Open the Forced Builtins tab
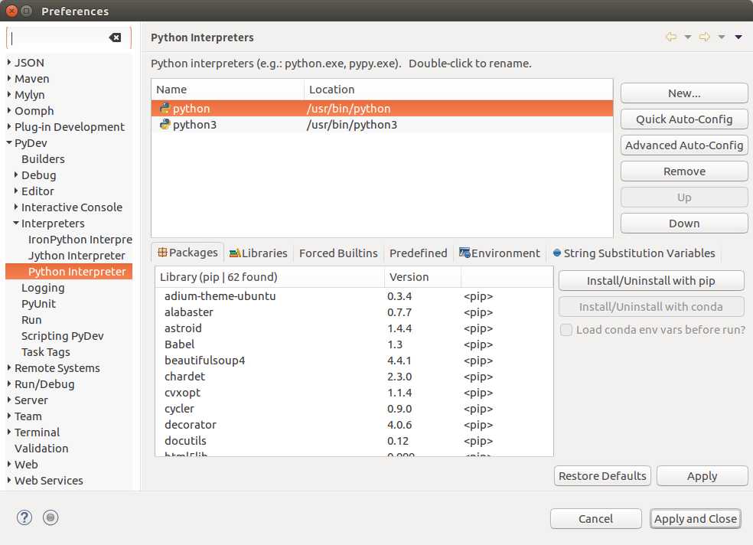The height and width of the screenshot is (545, 753). tap(338, 253)
